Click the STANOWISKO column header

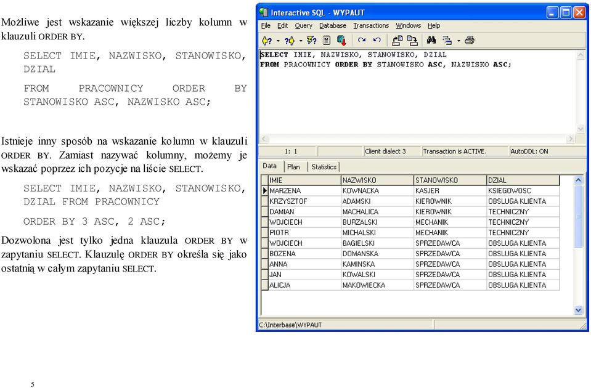pos(450,180)
